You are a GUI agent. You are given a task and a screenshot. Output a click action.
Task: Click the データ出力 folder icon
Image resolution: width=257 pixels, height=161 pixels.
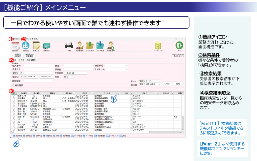pos(90,46)
